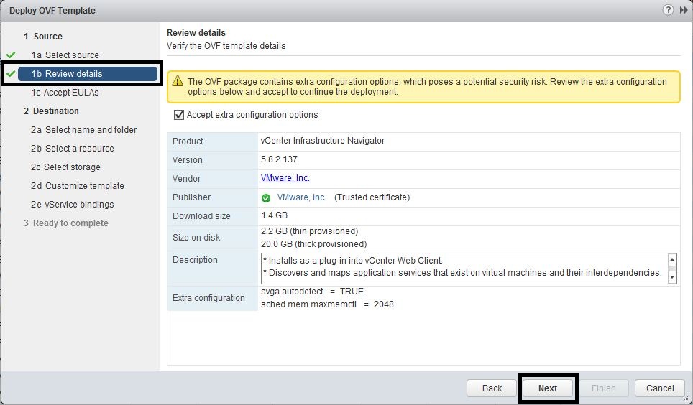Click the help question mark icon
This screenshot has height=405, width=693.
point(668,10)
